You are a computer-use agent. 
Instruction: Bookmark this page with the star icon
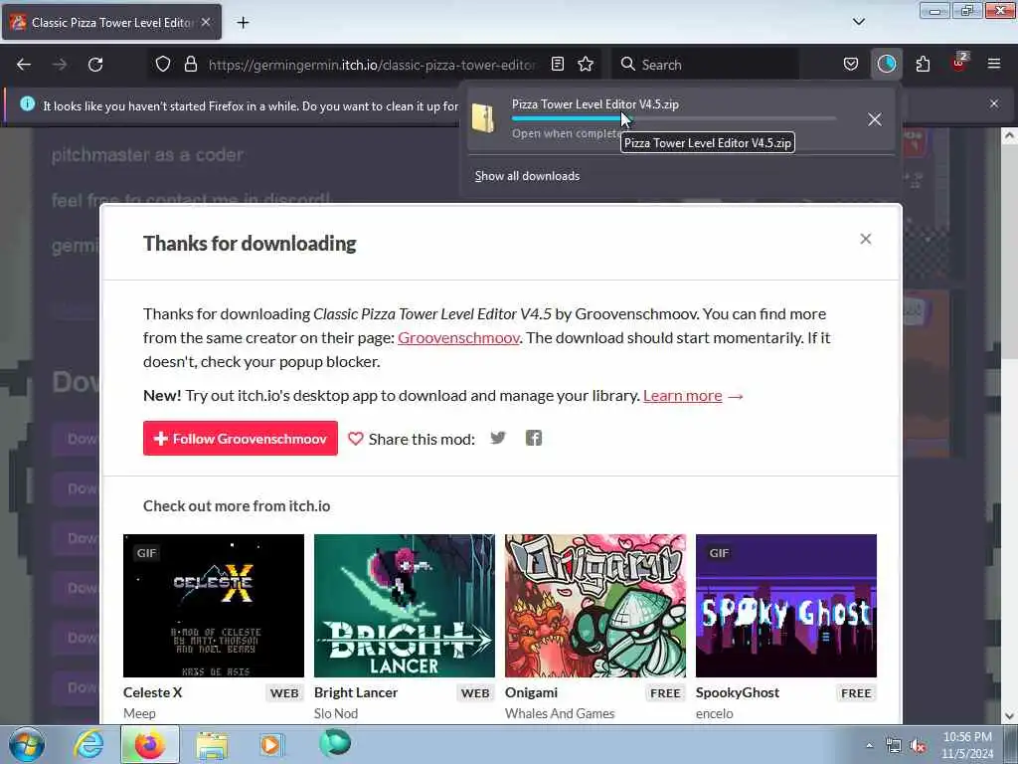click(586, 65)
